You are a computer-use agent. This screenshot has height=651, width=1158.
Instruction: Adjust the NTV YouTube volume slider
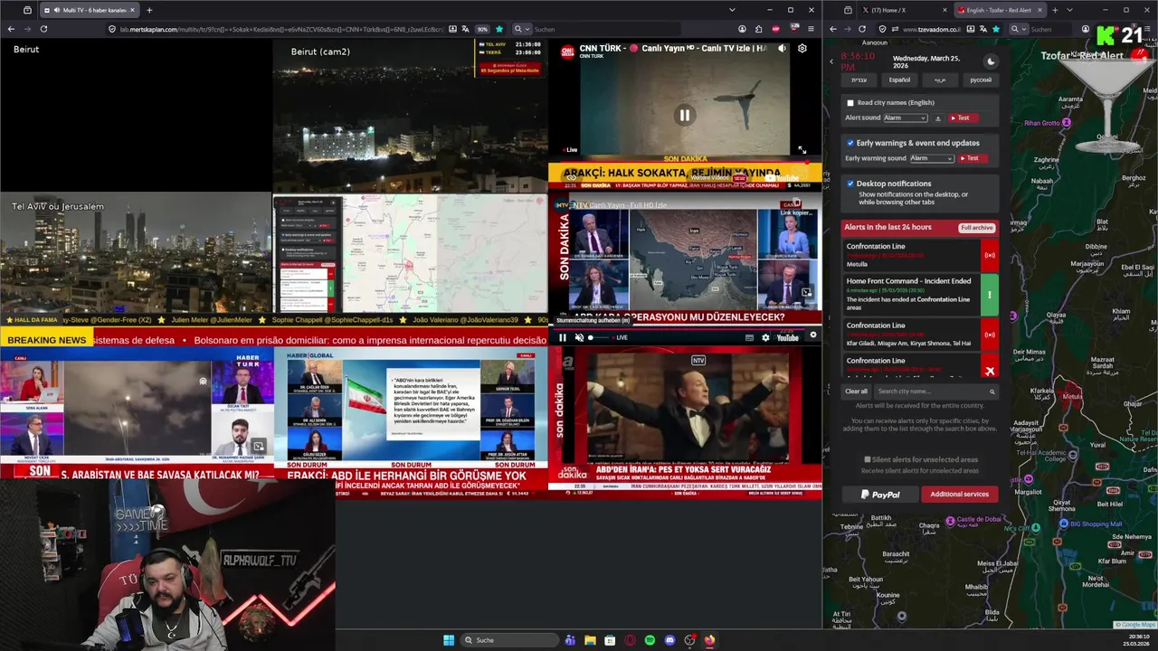598,338
